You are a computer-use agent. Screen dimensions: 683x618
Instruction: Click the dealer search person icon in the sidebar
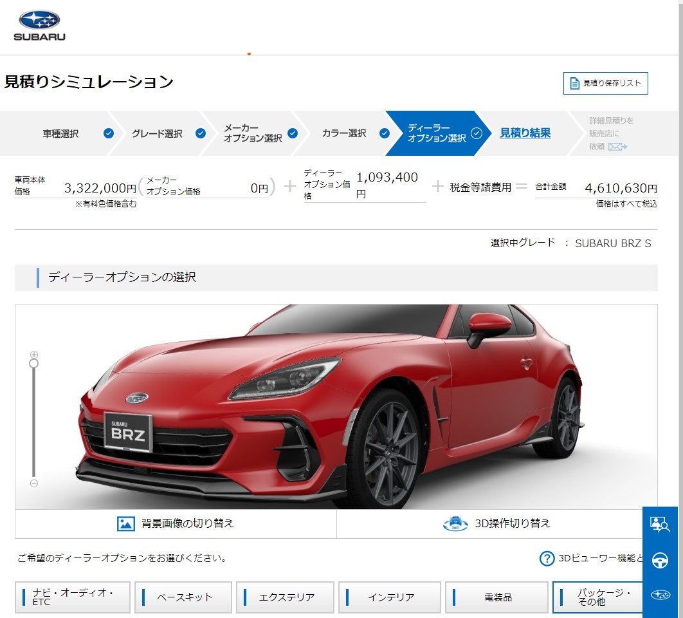(x=660, y=524)
